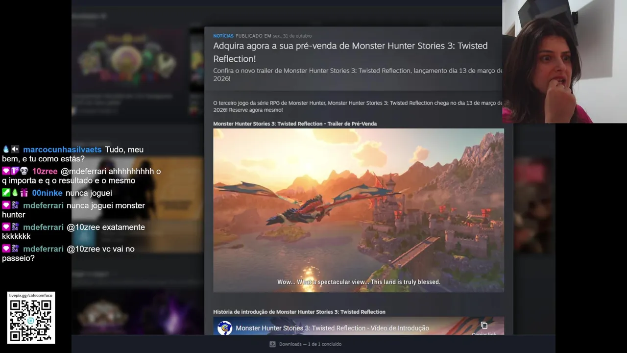Click the 'Confira o novo trailer' subtitle text
The image size is (627, 353).
[x=358, y=75]
